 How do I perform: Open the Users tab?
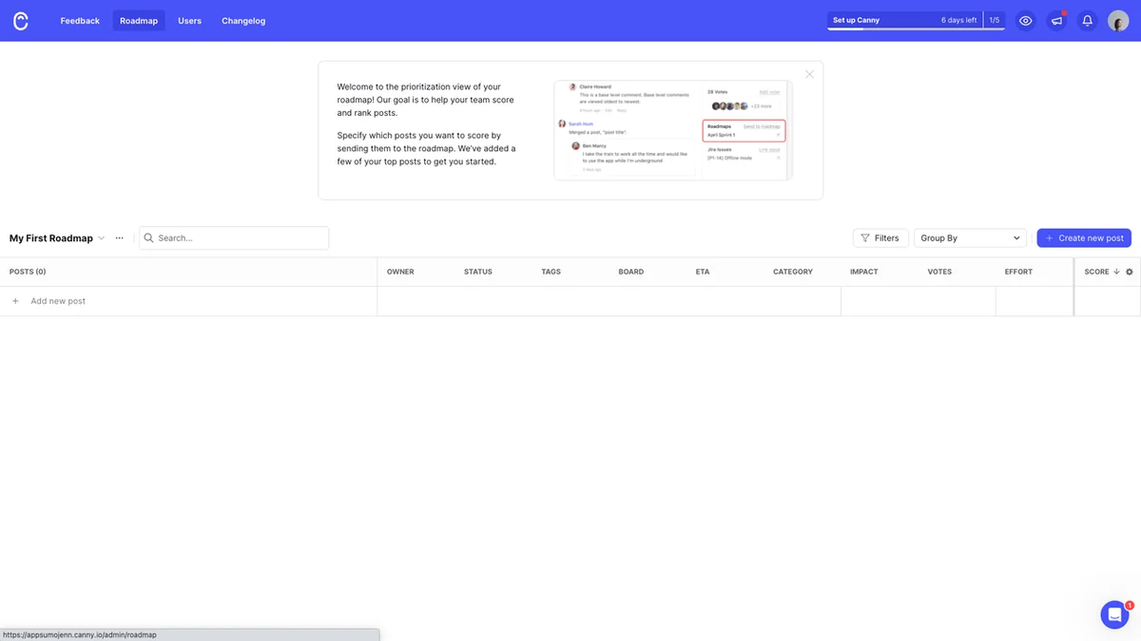point(189,21)
